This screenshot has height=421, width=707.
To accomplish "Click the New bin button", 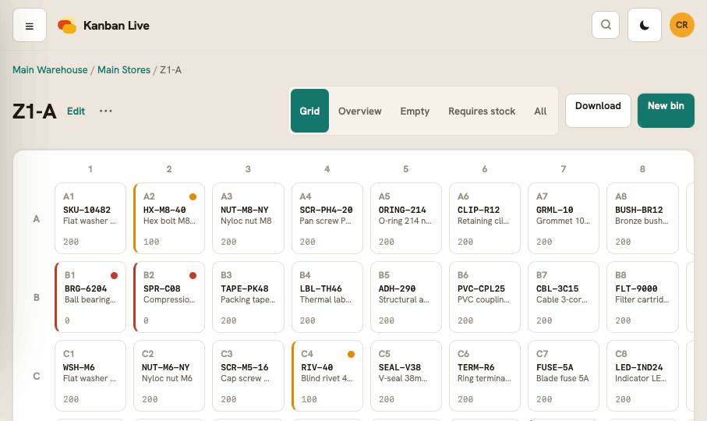I will (x=666, y=111).
